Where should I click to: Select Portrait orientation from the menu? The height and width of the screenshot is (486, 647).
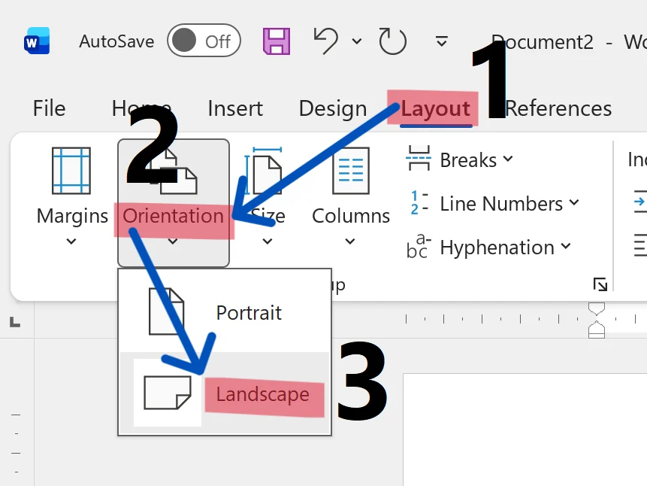(x=225, y=312)
